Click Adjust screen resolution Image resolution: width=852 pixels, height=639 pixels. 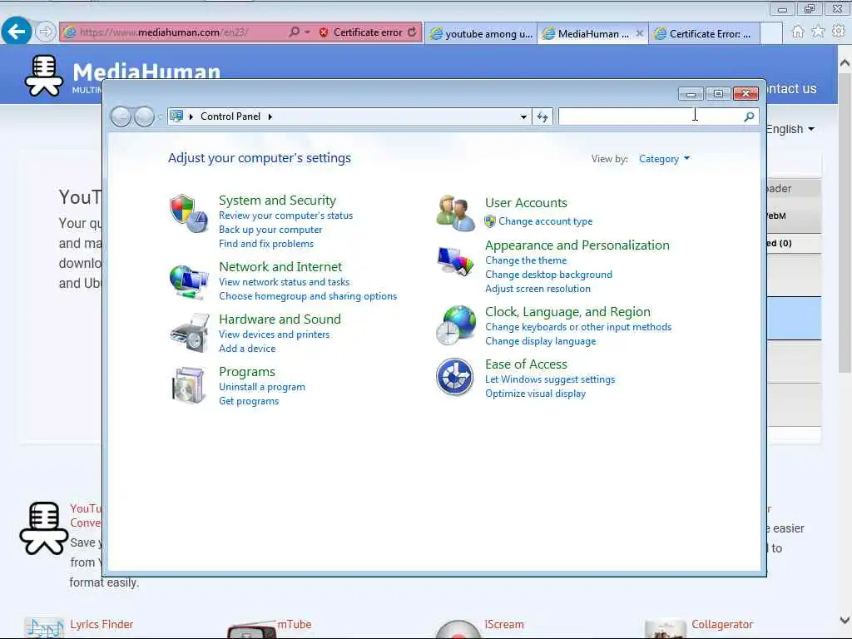(538, 289)
